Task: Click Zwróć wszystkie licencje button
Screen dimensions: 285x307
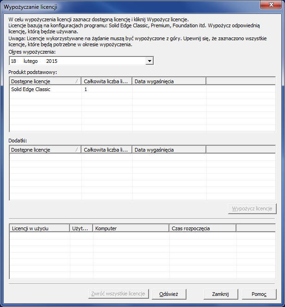Action: click(x=118, y=294)
